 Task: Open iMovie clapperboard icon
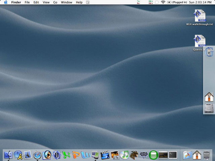105,155
